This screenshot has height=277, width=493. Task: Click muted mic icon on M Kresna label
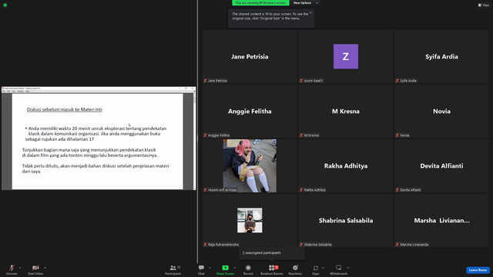[x=301, y=135]
